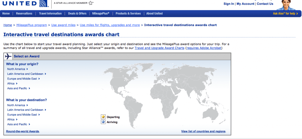The width and height of the screenshot is (302, 139).
Task: Open the Deals & Offers menu
Action: click(77, 13)
